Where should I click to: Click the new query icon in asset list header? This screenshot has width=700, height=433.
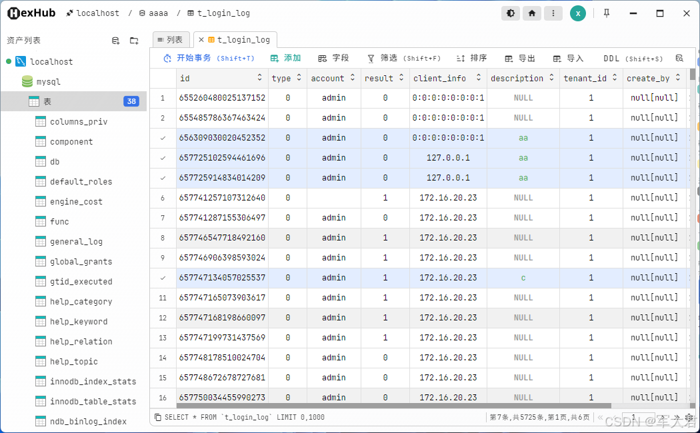tap(115, 41)
